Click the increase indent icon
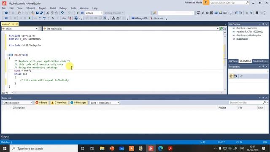The height and width of the screenshot is (152, 270). click(x=240, y=13)
